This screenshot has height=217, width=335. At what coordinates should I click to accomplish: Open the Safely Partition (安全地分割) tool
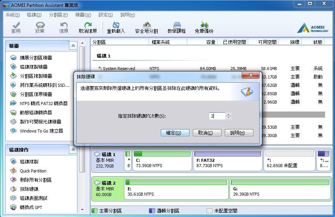[x=147, y=28]
